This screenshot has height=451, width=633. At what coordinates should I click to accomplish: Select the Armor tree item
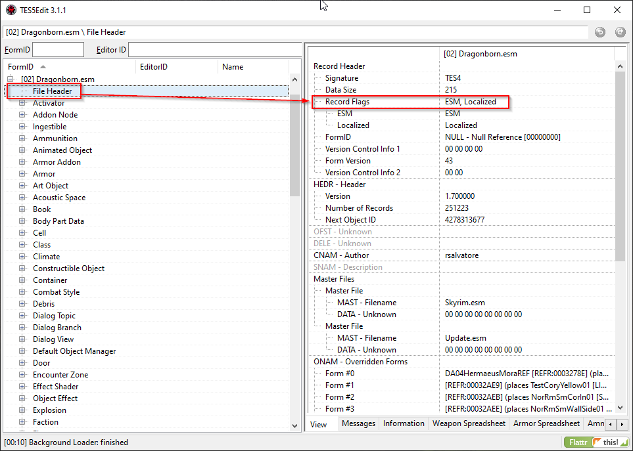coord(44,174)
